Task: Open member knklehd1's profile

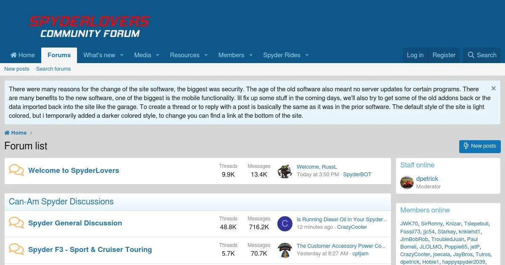Action: [470, 232]
